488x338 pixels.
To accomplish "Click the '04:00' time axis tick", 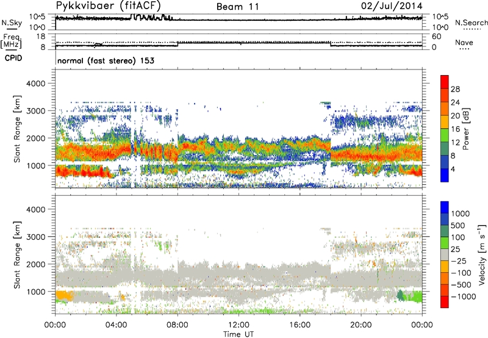I will coord(116,325).
